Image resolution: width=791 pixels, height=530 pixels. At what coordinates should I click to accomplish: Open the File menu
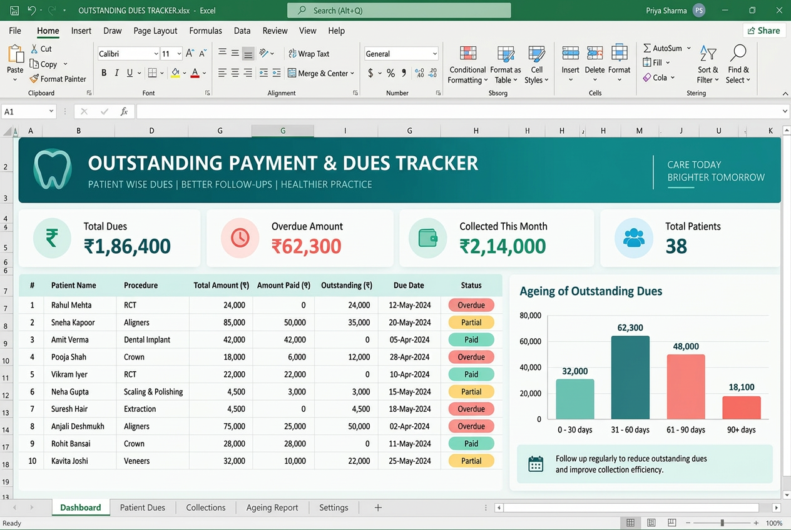(15, 31)
